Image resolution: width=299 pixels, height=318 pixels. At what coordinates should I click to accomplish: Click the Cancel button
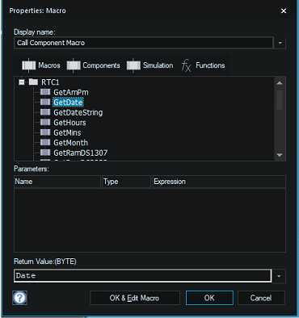(261, 298)
